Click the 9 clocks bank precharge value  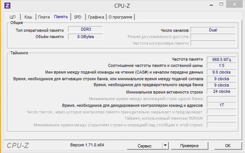222,85
